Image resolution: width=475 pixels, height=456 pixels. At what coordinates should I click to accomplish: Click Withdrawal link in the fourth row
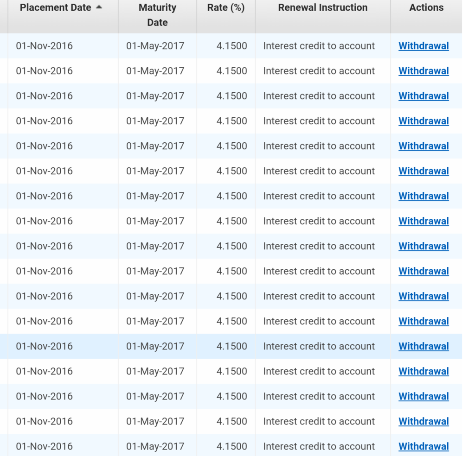point(424,121)
